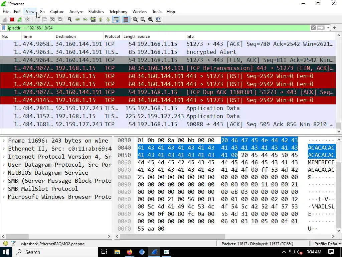Viewport: 342px width, 257px height.
Task: Add a filter button with plus
Action: [334, 28]
